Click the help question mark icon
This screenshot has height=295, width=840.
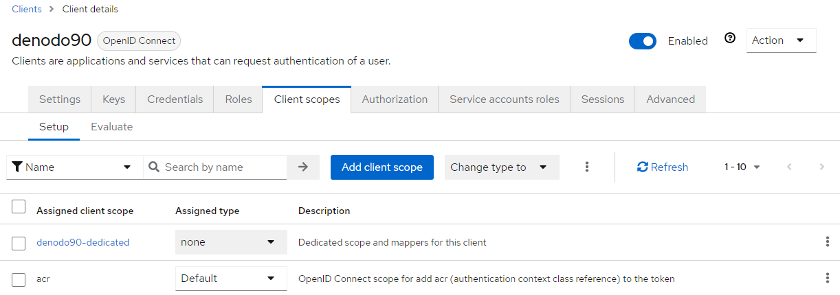pos(730,38)
